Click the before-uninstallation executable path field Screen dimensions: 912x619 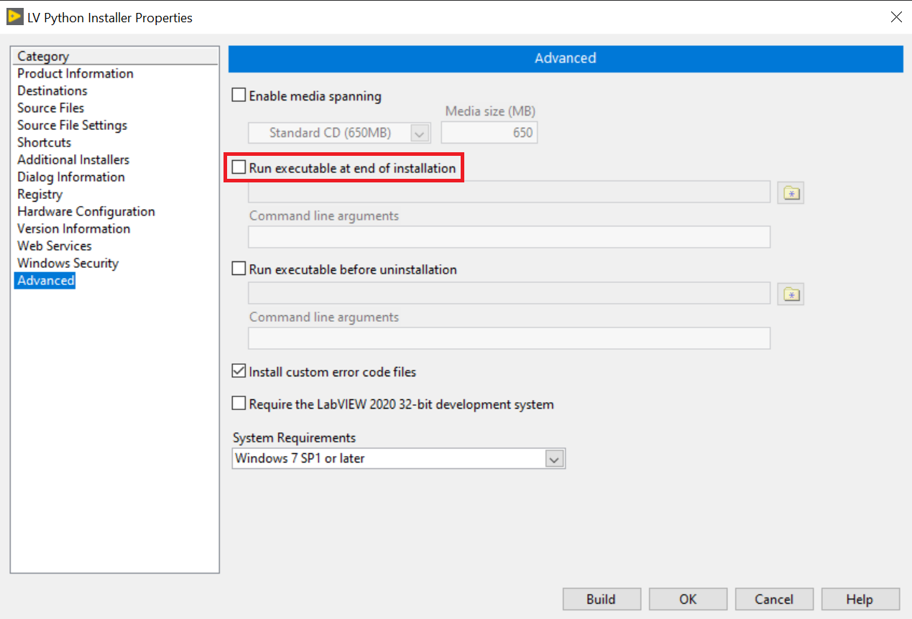point(510,293)
